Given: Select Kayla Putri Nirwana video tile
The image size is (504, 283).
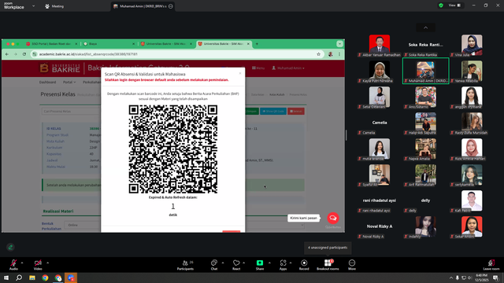Looking at the screenshot, I should click(380, 71).
